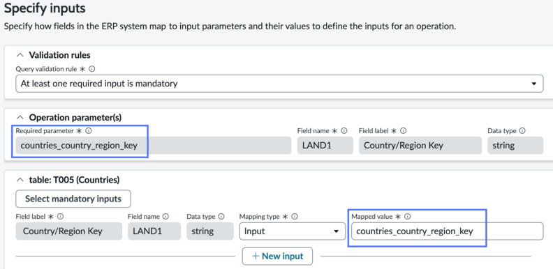Click the string data type in table T005 row

(x=210, y=231)
